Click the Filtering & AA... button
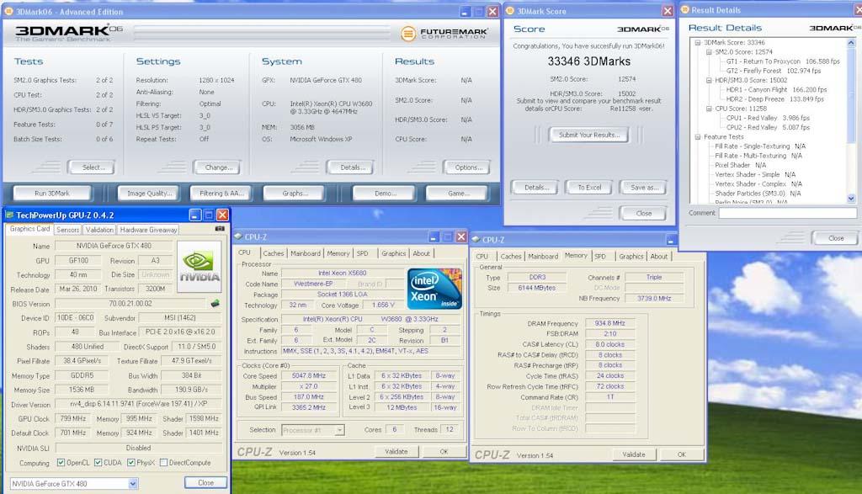Image resolution: width=862 pixels, height=494 pixels. pos(221,193)
